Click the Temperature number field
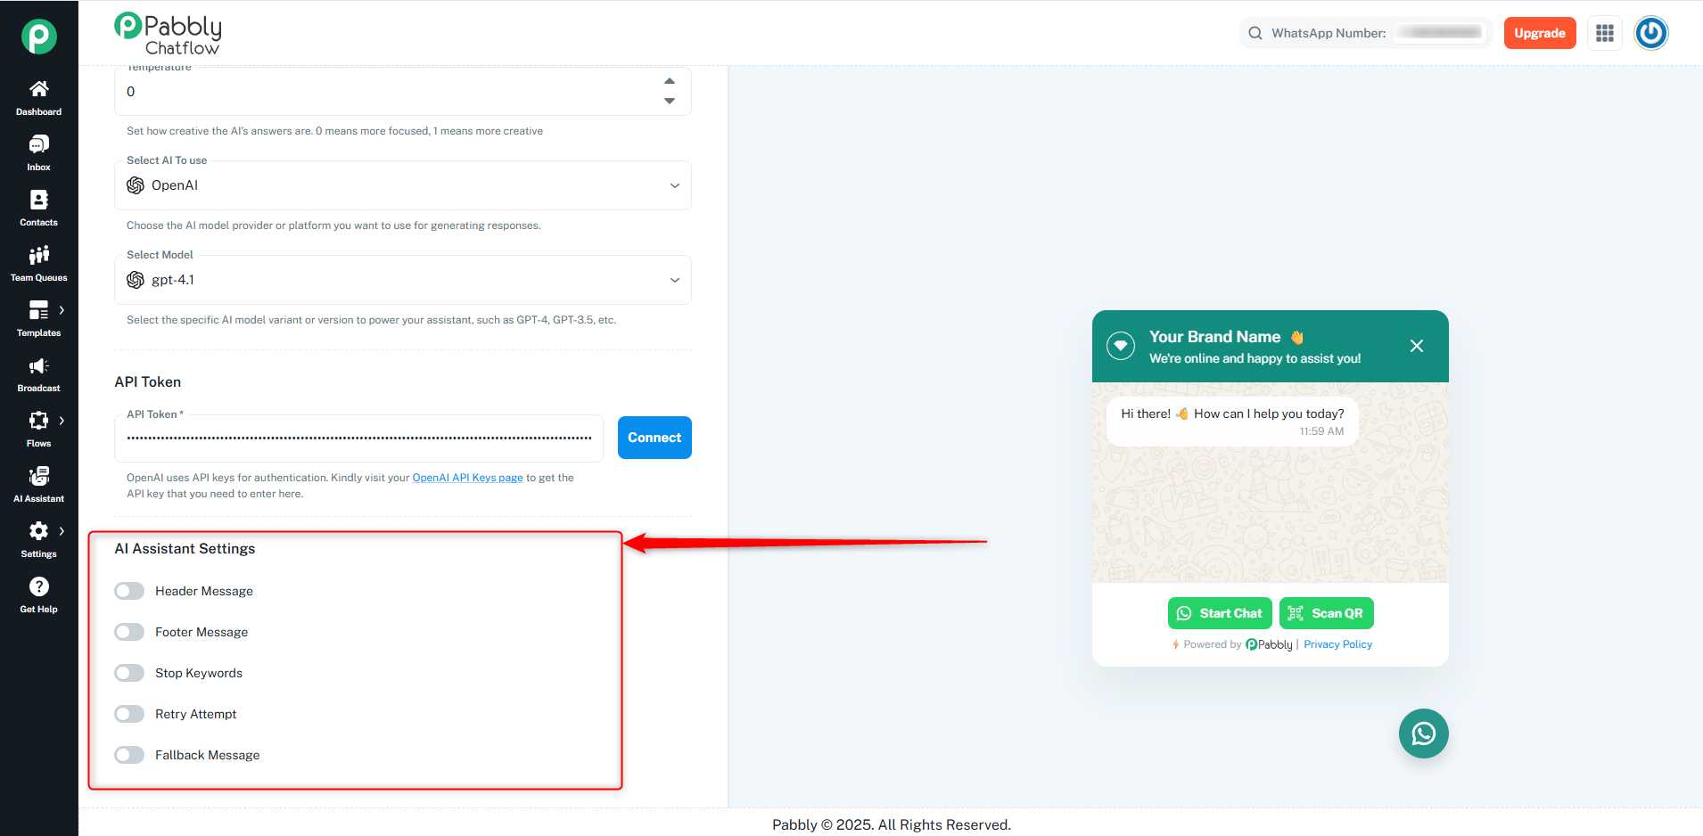1703x836 pixels. [x=403, y=91]
